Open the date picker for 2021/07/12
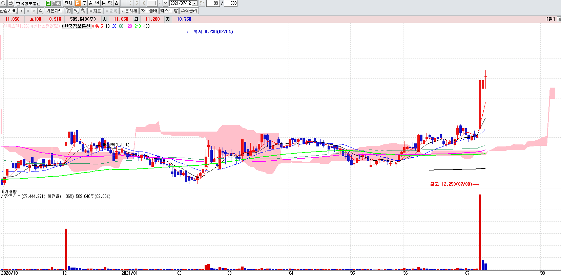Image resolution: width=561 pixels, height=276 pixels. click(194, 3)
